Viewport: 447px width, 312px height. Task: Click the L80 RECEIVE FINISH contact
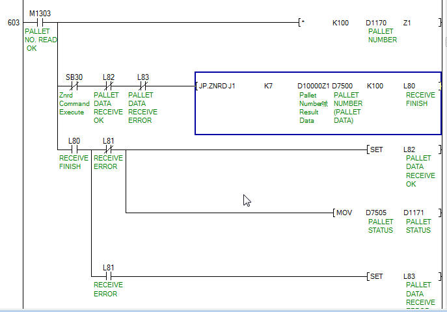(x=74, y=149)
